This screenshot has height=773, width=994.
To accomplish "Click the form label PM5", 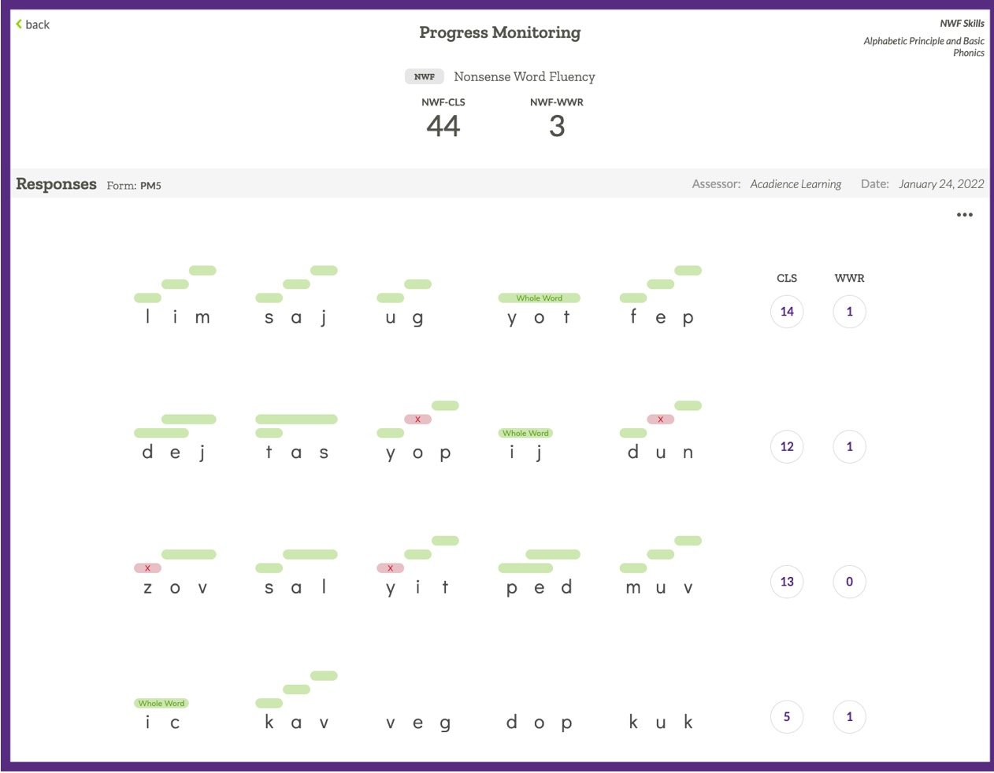I will point(150,186).
